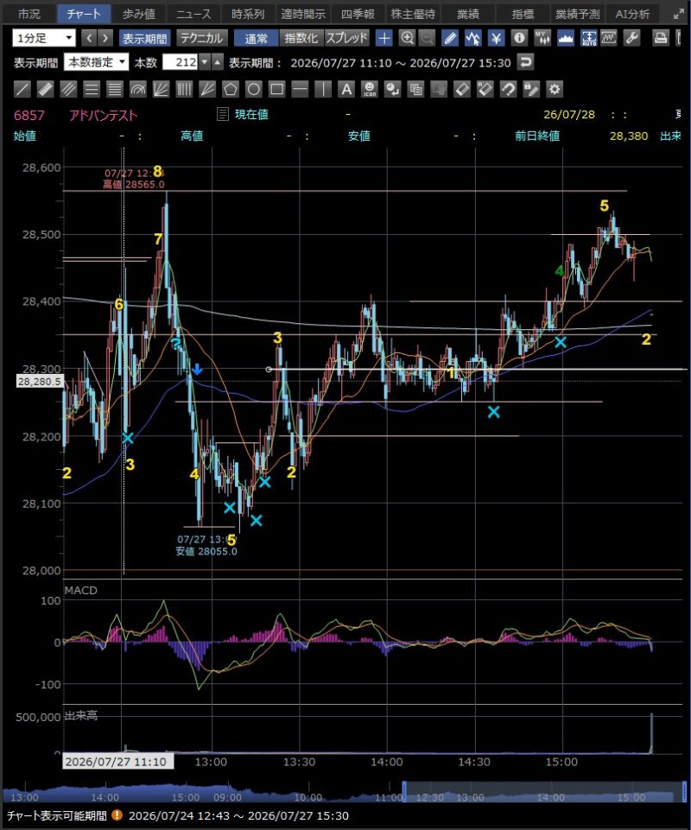Toggle AUTO vertical scale button

coord(589,38)
